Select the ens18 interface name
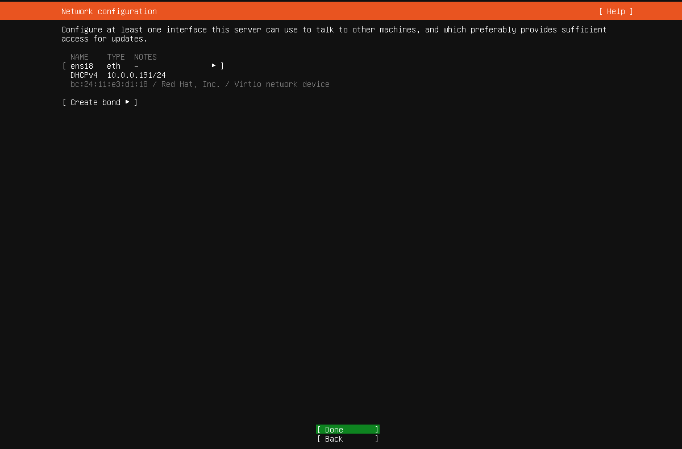Image resolution: width=682 pixels, height=449 pixels. [81, 66]
